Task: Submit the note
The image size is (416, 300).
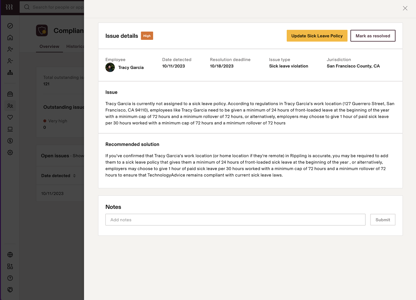Action: [383, 220]
